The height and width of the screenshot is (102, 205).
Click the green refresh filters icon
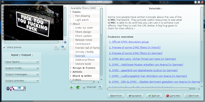coord(78,87)
